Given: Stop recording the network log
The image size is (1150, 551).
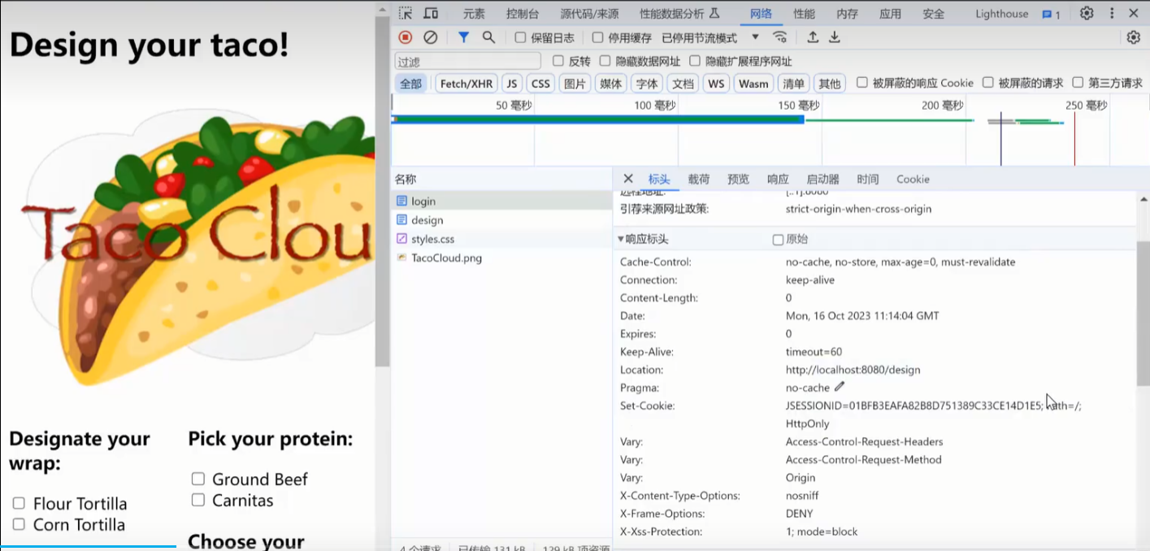Looking at the screenshot, I should pyautogui.click(x=406, y=37).
